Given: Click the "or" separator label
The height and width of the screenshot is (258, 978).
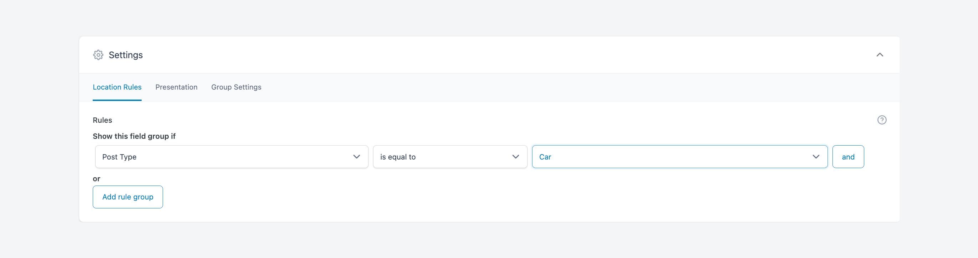Looking at the screenshot, I should pos(96,178).
